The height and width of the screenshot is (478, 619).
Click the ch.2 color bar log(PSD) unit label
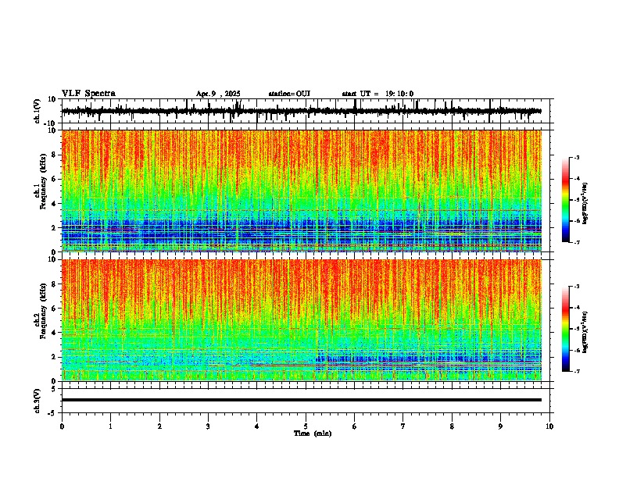point(585,332)
